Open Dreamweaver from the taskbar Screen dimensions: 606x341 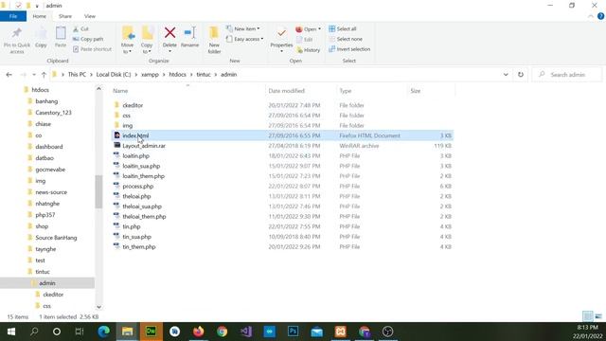[151, 332]
